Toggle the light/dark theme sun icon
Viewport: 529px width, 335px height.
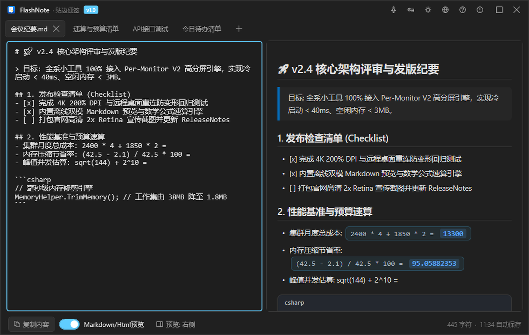[428, 10]
